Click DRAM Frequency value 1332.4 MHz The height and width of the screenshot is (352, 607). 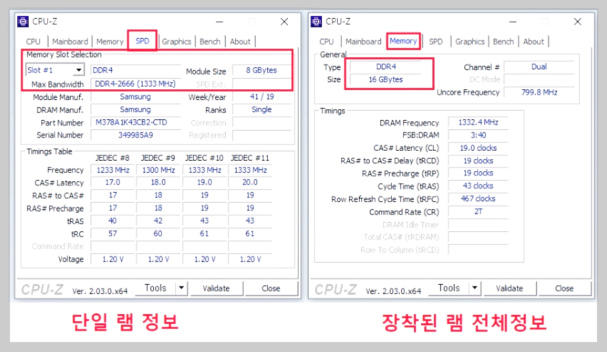click(478, 123)
